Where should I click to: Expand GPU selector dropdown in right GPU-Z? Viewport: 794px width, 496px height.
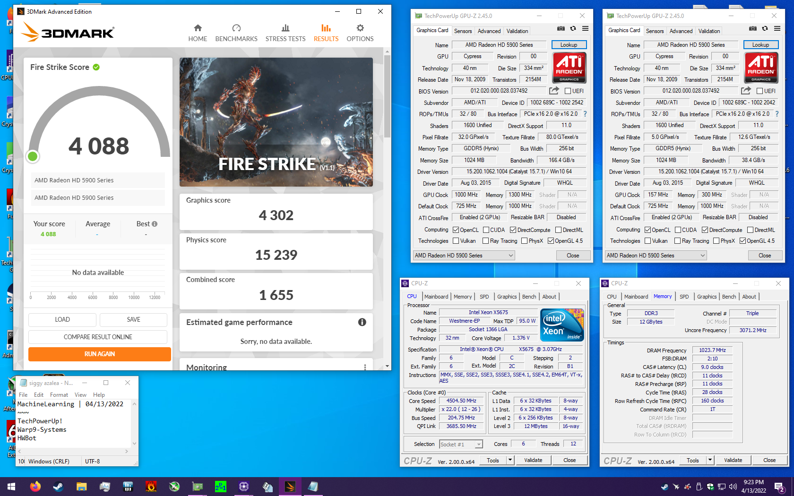click(656, 256)
